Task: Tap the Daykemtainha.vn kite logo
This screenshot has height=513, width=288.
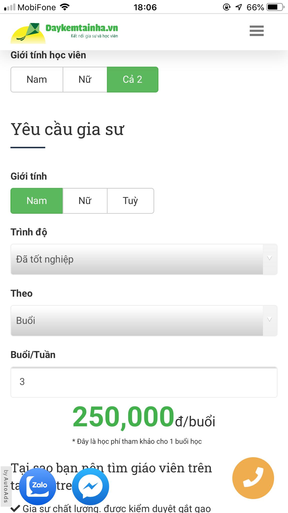Action: click(x=28, y=33)
